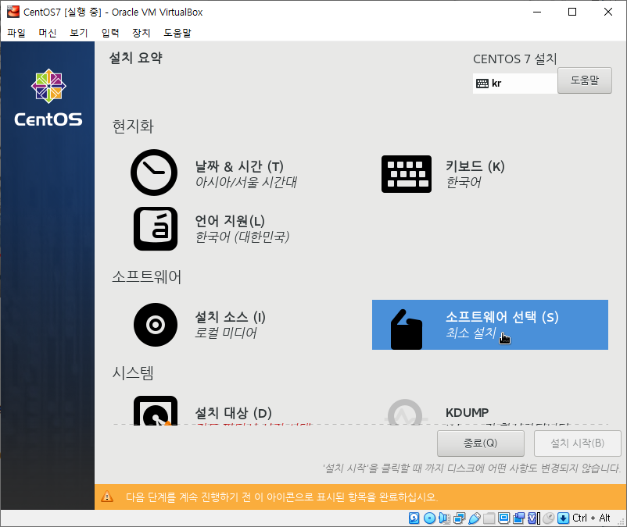Open the 파일 menu
Viewport: 627px width, 527px height.
coord(16,33)
